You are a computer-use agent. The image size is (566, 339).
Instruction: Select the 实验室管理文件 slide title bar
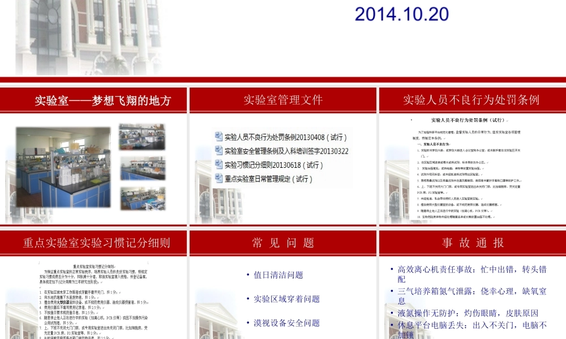pyautogui.click(x=282, y=100)
